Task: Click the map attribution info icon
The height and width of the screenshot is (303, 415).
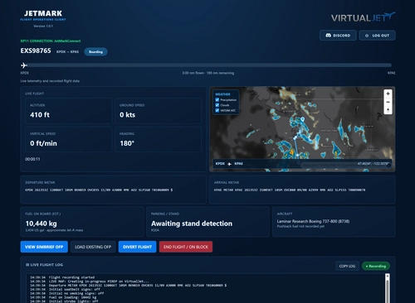Action: click(388, 165)
